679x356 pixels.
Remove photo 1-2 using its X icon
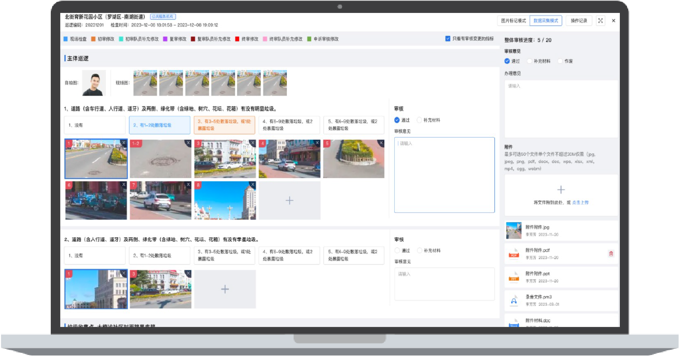(x=188, y=143)
